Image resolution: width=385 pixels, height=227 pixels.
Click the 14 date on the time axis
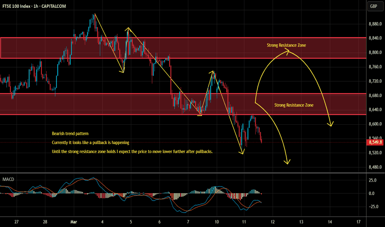pyautogui.click(x=330, y=222)
